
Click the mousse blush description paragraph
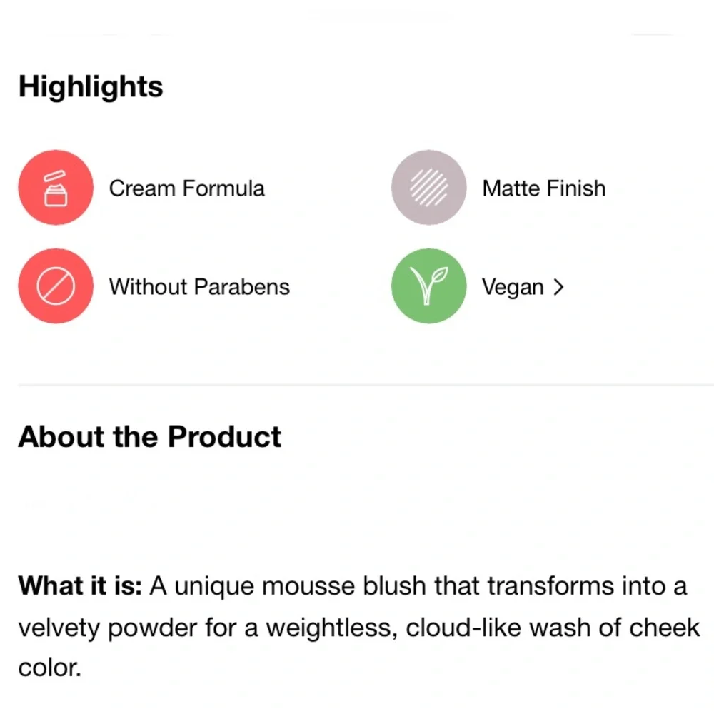(x=359, y=627)
